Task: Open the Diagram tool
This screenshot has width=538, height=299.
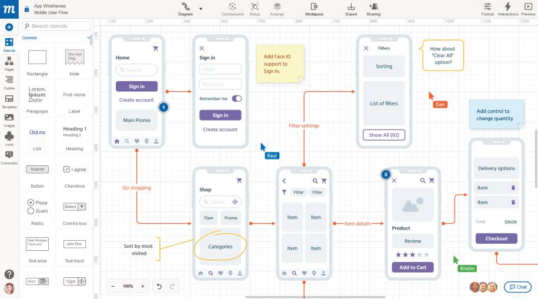Action: (x=185, y=9)
